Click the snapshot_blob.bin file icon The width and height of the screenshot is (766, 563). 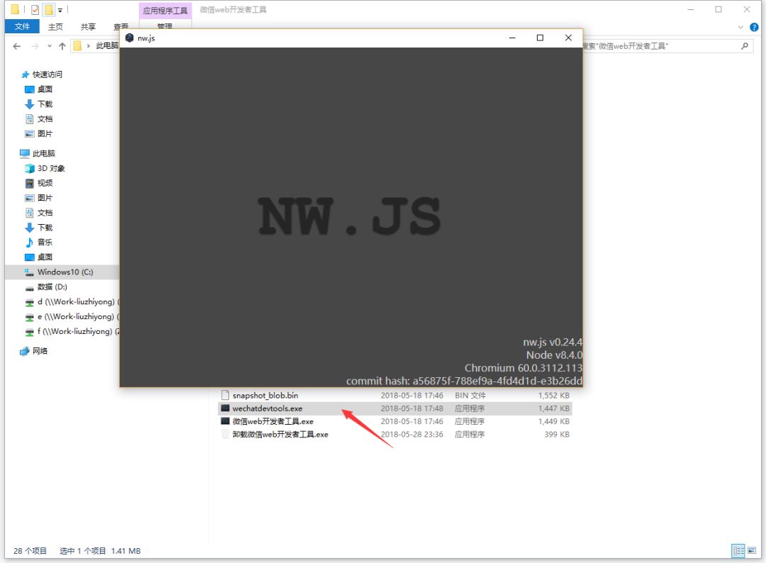click(x=226, y=395)
